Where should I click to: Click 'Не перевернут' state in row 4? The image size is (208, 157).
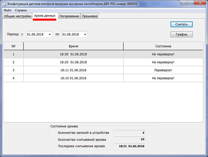(163, 78)
